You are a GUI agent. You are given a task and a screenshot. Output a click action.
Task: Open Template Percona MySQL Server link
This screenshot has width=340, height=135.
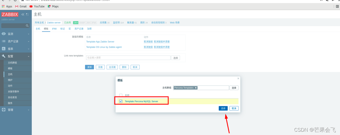(141, 101)
